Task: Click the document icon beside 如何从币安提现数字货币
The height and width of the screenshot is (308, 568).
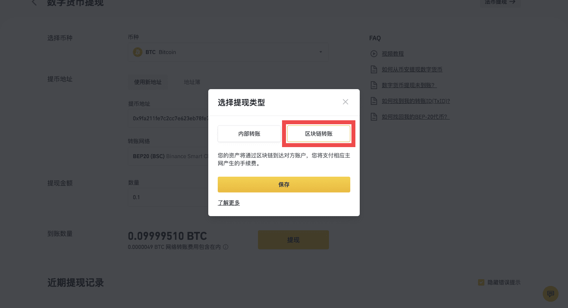Action: (x=374, y=69)
